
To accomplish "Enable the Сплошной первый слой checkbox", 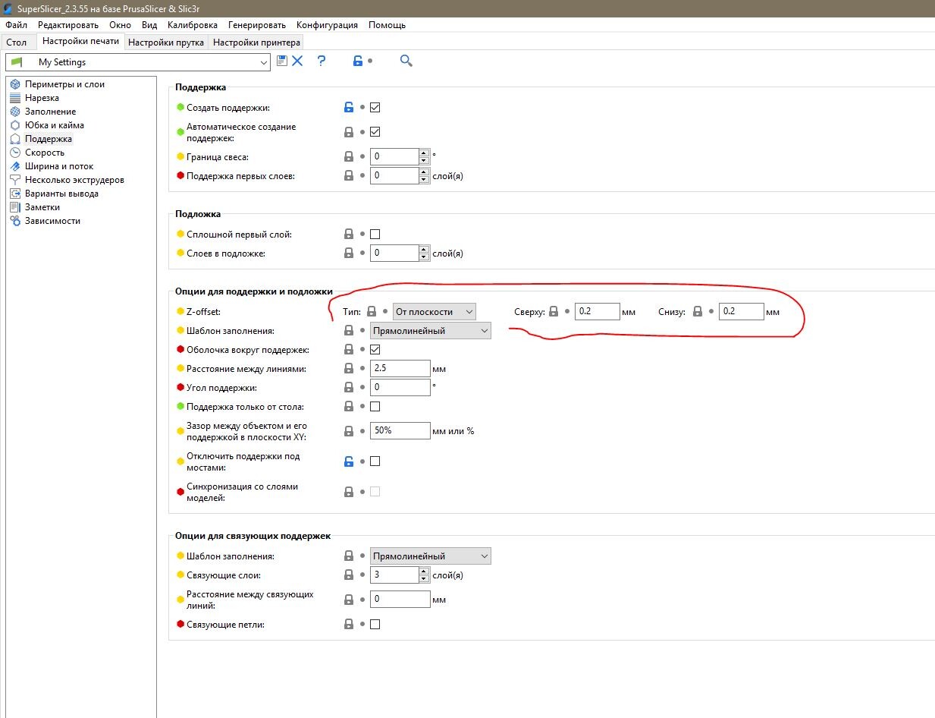I will click(375, 234).
